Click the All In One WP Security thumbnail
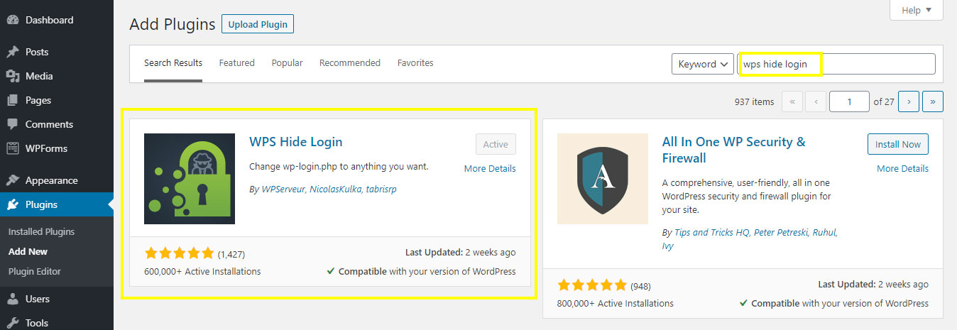The width and height of the screenshot is (957, 330). [x=603, y=179]
